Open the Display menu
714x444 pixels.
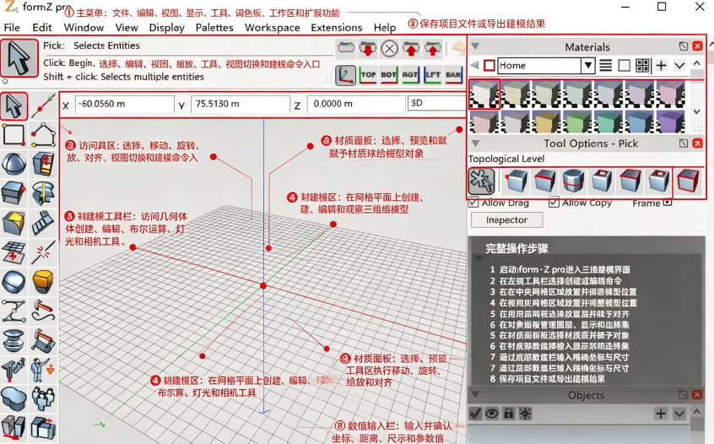click(x=166, y=27)
